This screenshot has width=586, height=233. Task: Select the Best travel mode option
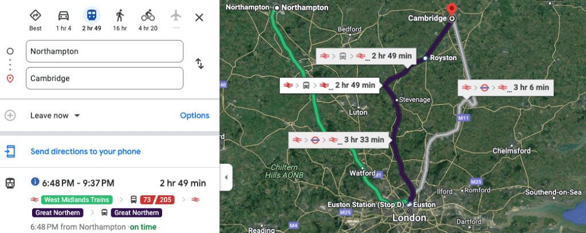click(x=36, y=18)
